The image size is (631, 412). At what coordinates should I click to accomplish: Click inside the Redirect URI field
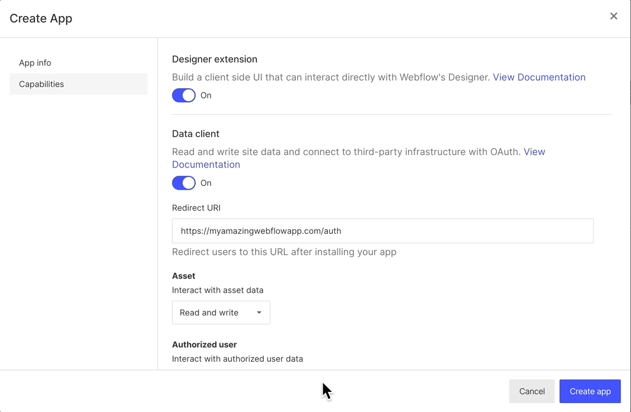click(383, 230)
